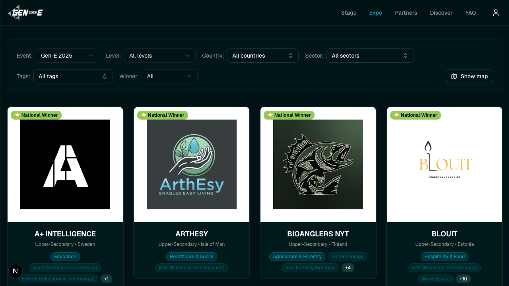The height and width of the screenshot is (286, 509).
Task: Open the N chat widget circle
Action: 15,271
